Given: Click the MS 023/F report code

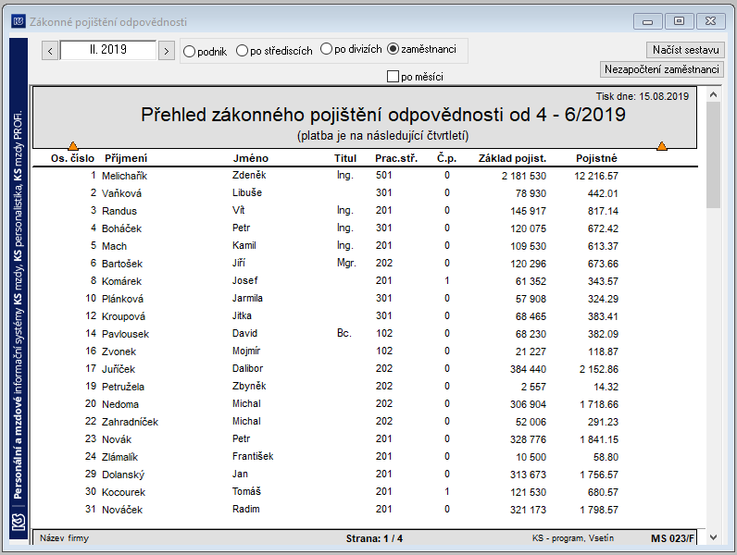Looking at the screenshot, I should tap(672, 538).
